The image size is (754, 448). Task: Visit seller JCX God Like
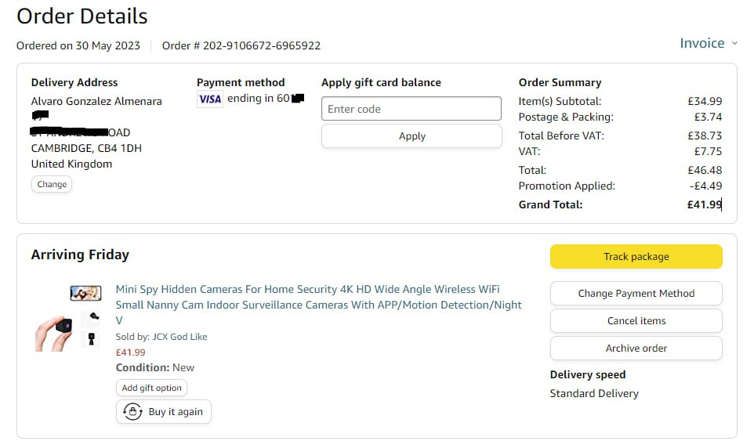coord(179,337)
